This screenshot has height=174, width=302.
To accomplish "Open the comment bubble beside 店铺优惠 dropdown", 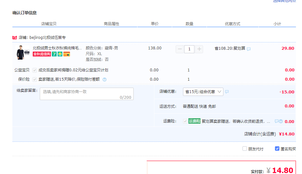I will click(x=227, y=92).
